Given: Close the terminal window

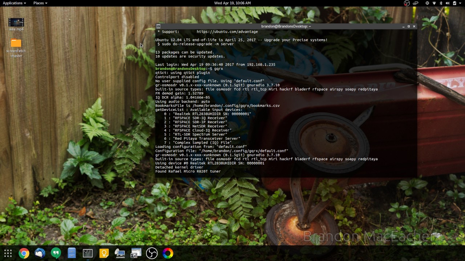Looking at the screenshot, I should [x=414, y=26].
